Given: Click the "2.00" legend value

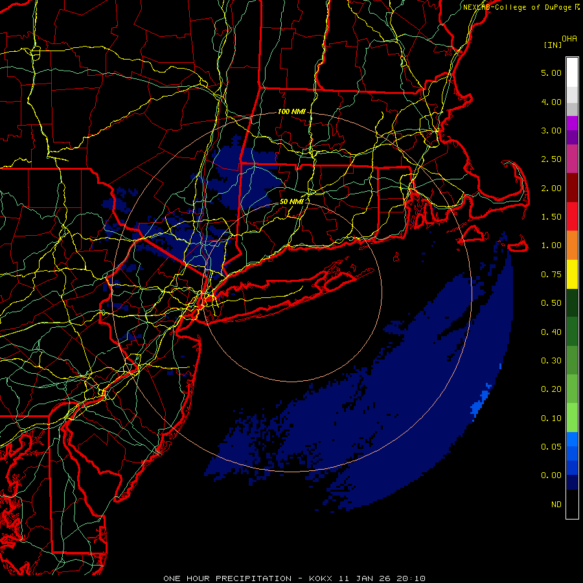Looking at the screenshot, I should (x=551, y=188).
